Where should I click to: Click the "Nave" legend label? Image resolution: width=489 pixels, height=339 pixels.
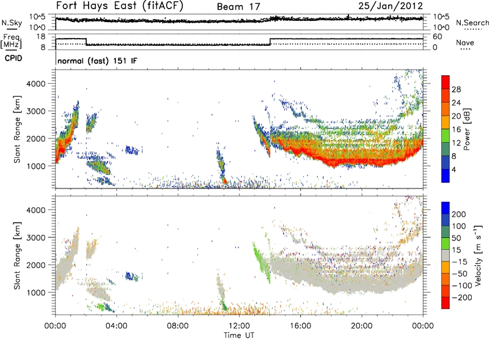coord(465,42)
